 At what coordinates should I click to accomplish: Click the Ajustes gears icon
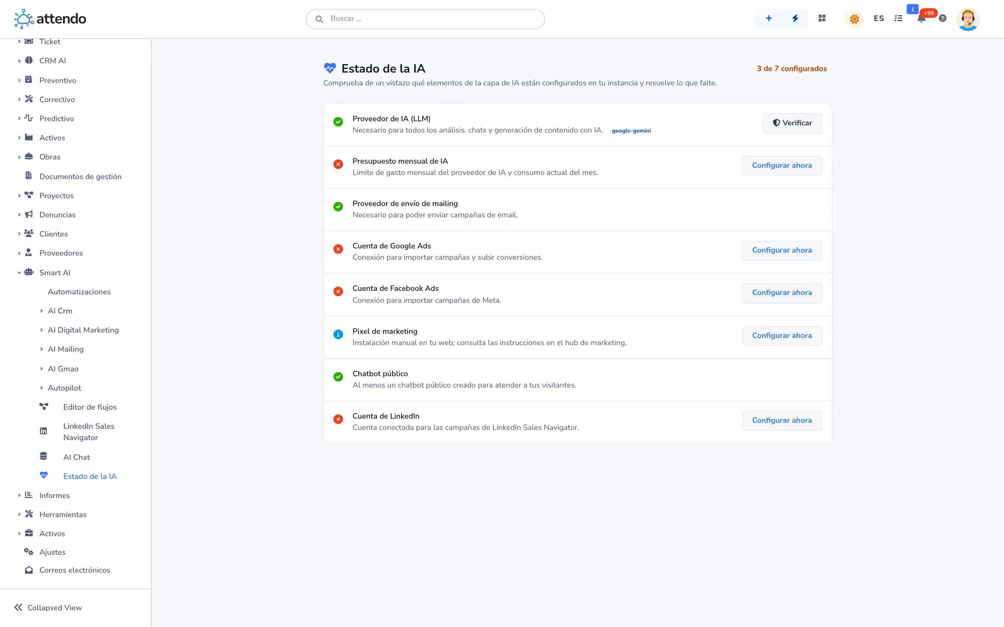(x=29, y=552)
